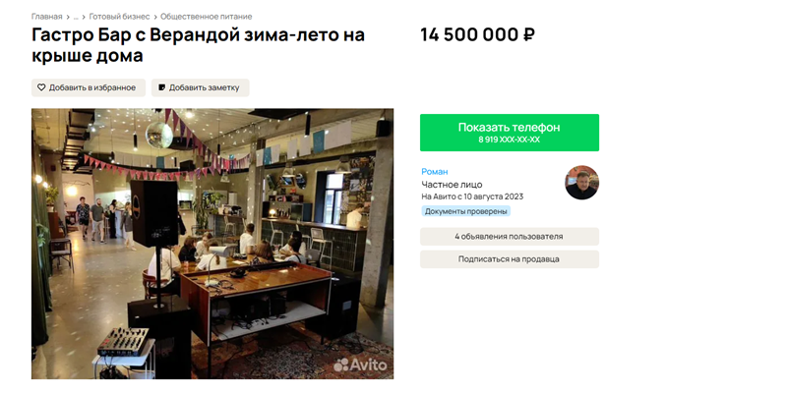This screenshot has height=393, width=787.
Task: Click the heart icon for favorites
Action: 41,87
